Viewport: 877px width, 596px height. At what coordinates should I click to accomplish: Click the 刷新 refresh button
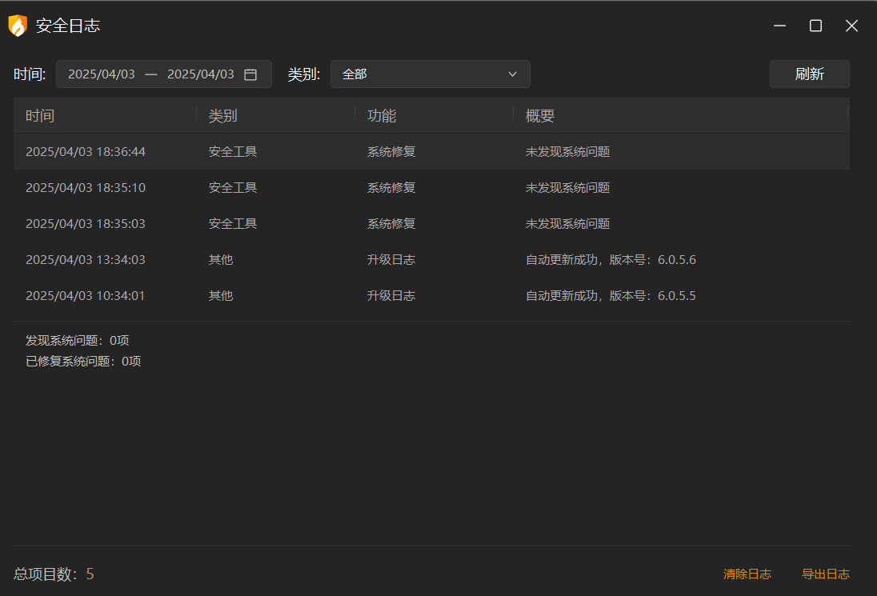point(809,74)
